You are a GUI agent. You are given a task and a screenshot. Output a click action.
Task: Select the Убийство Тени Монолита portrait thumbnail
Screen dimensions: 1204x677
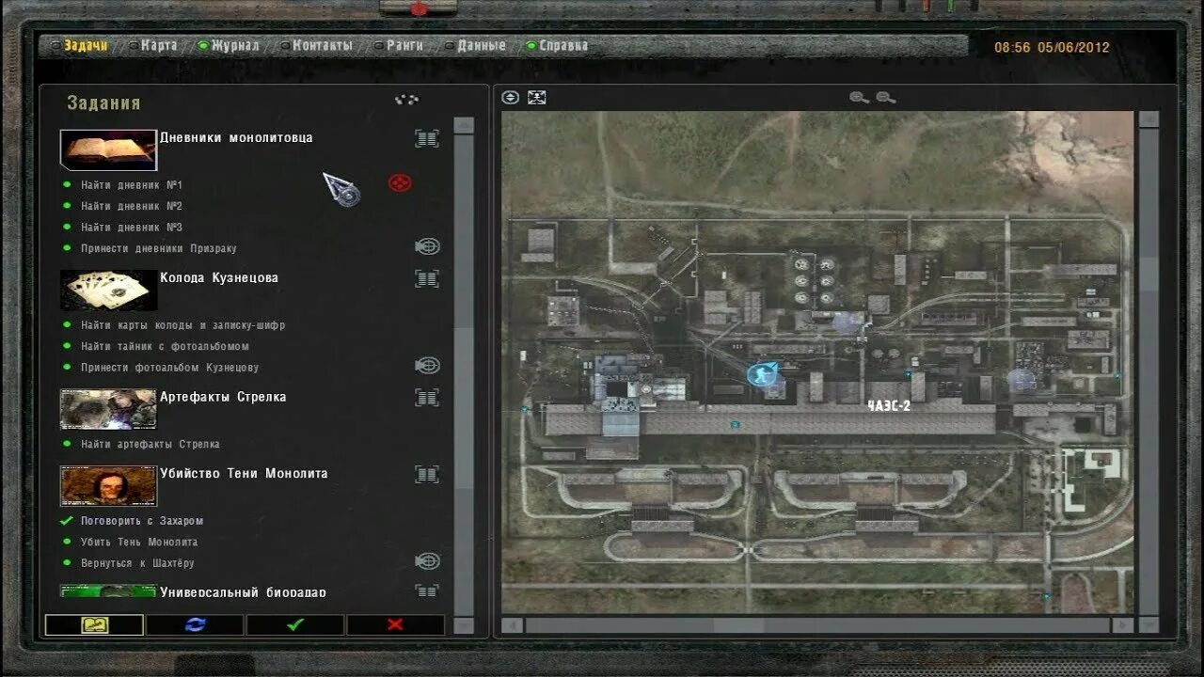[108, 486]
